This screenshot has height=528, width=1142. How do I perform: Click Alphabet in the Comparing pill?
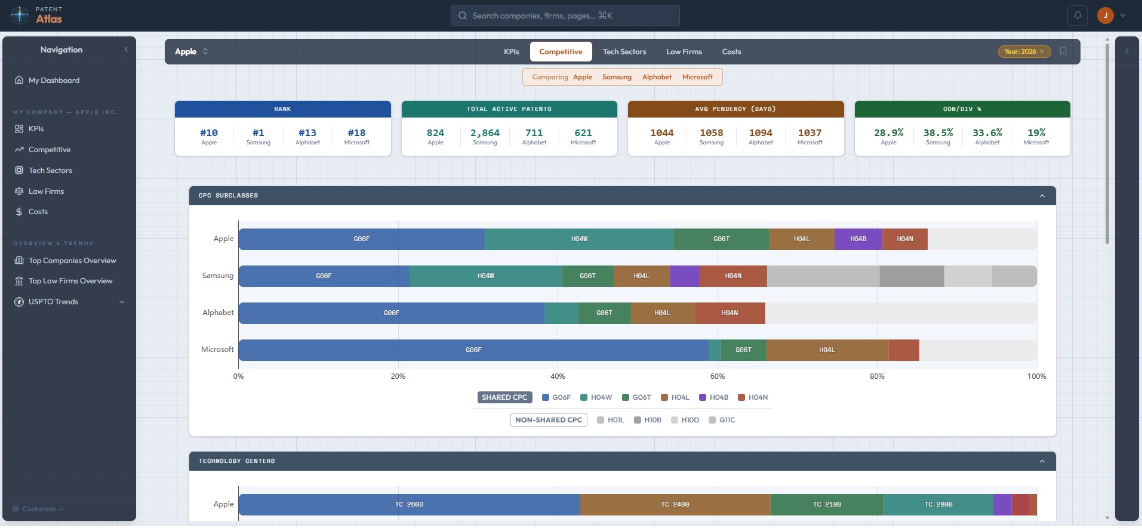[x=657, y=77]
